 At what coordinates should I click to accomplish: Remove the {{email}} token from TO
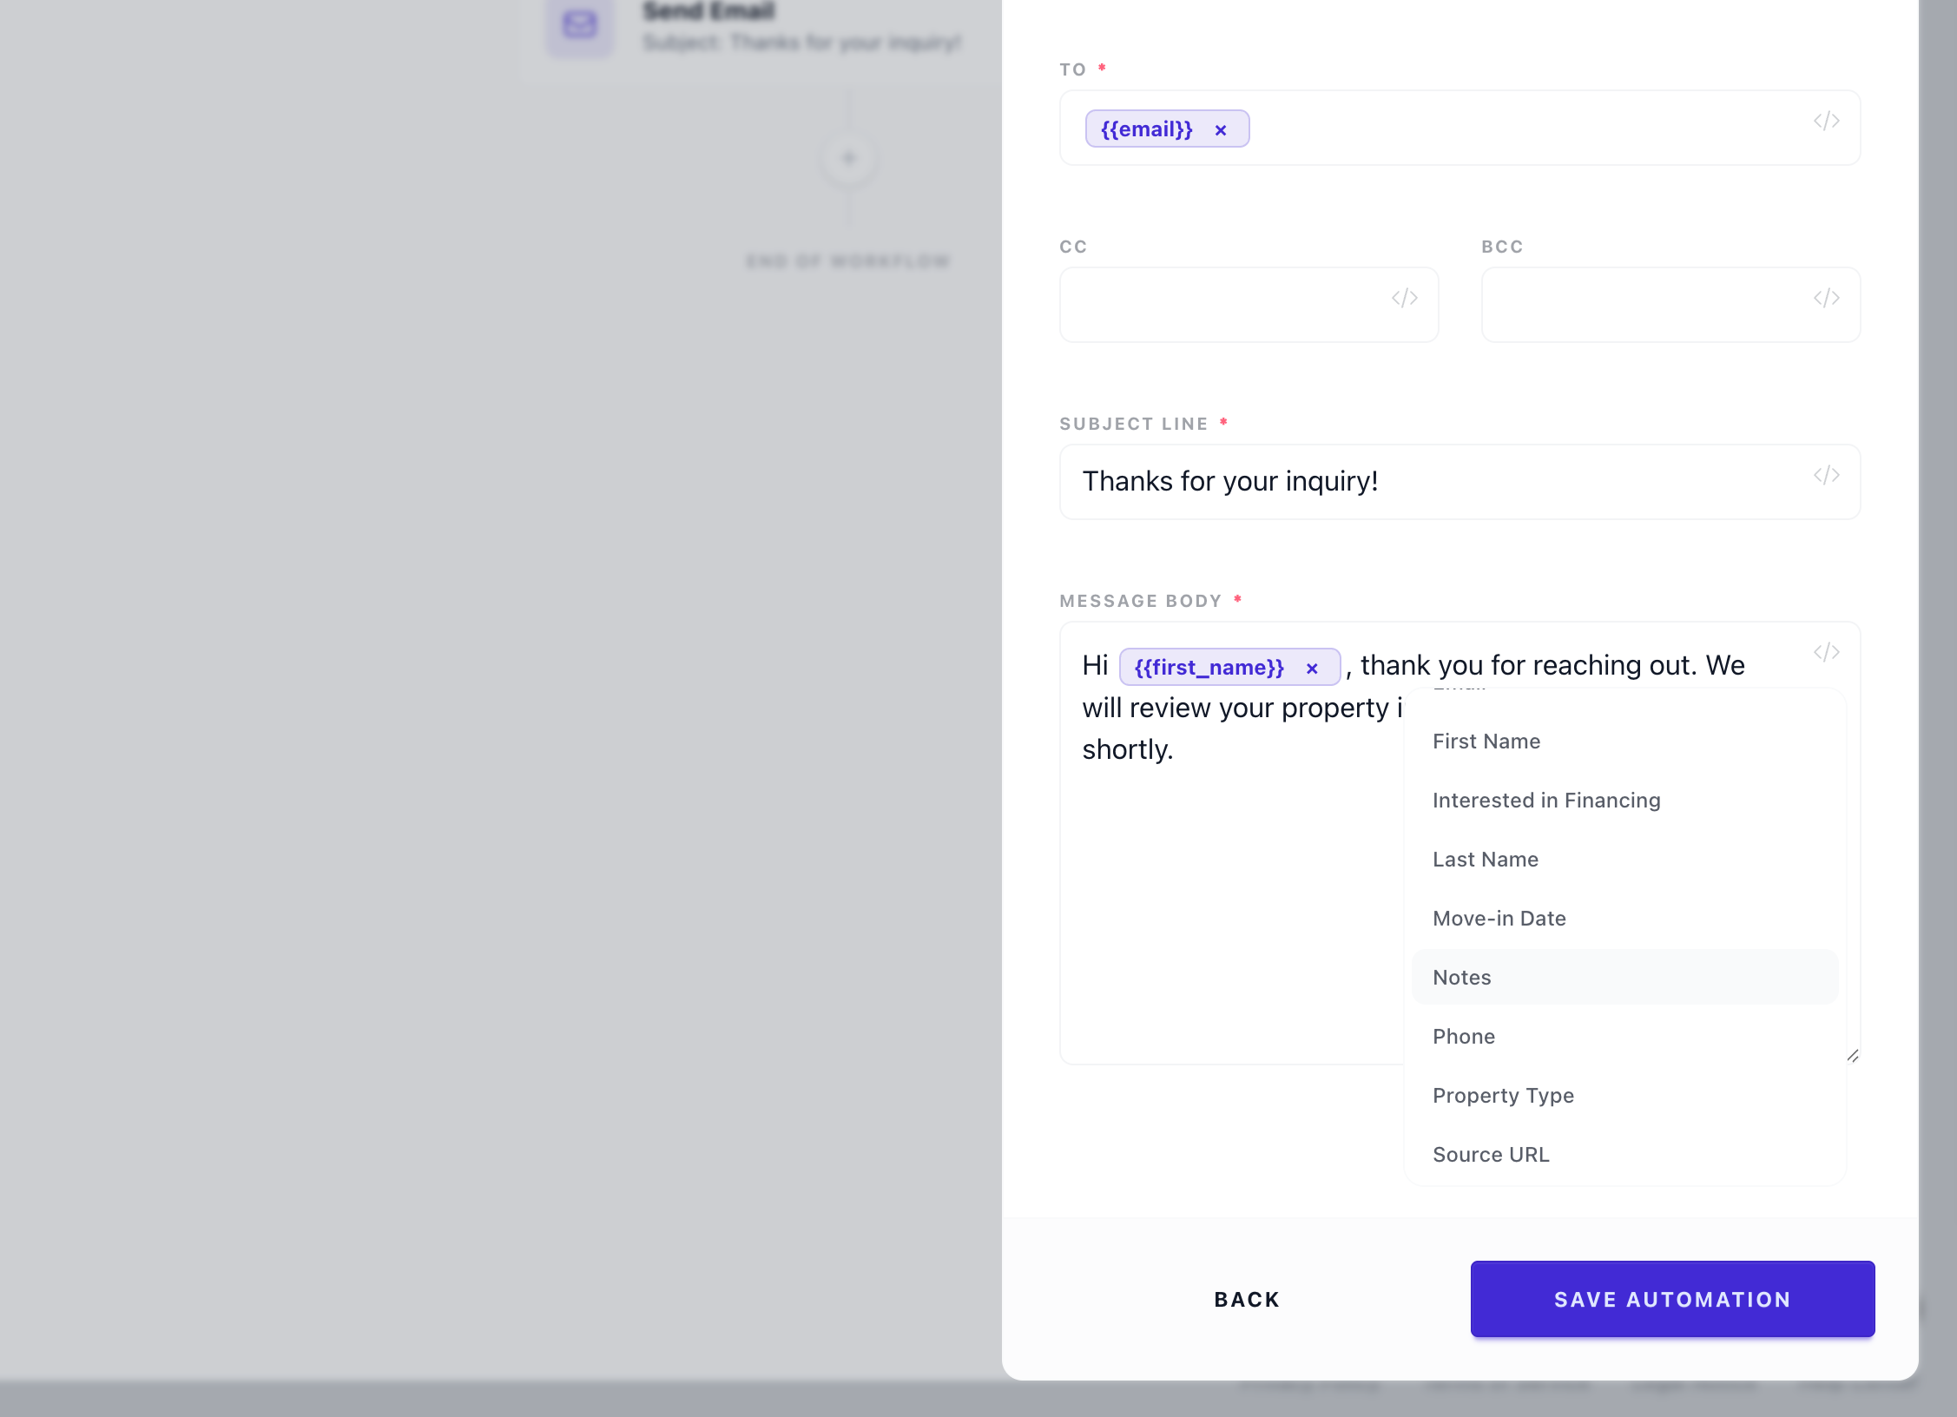point(1221,129)
